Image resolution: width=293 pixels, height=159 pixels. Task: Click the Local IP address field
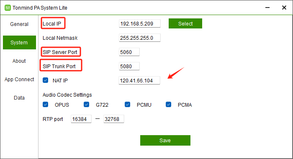point(139,23)
